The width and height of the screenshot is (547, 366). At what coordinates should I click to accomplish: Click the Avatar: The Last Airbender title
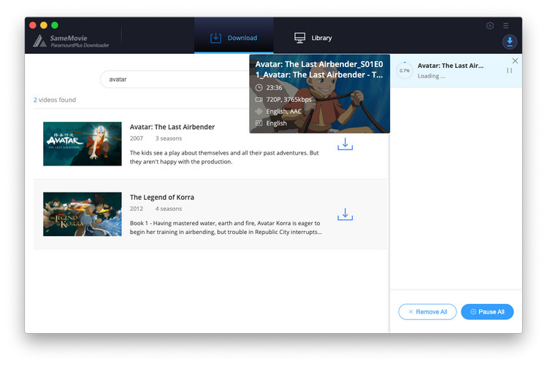click(x=172, y=127)
